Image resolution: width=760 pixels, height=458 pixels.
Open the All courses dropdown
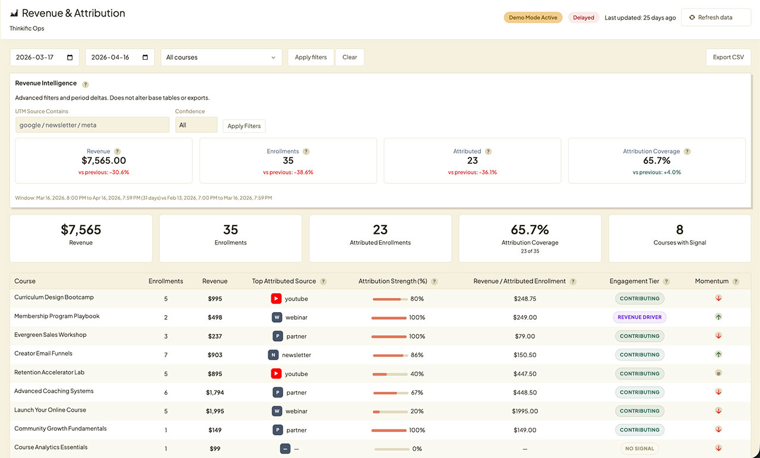221,58
